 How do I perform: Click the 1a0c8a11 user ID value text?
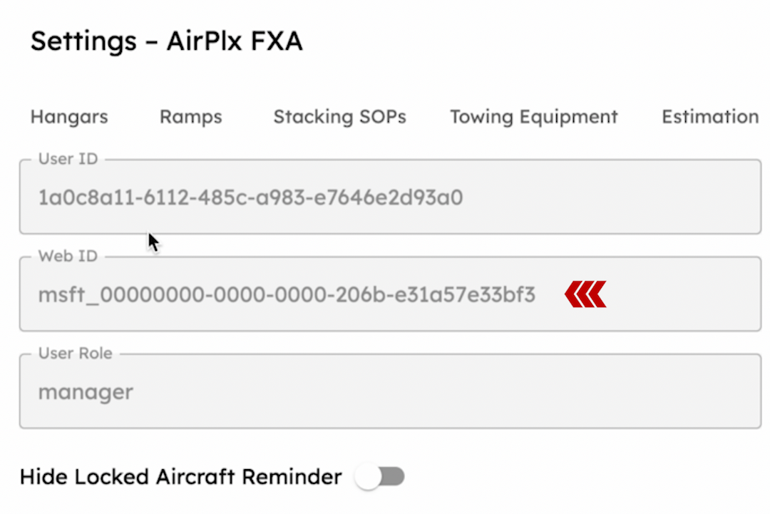click(x=250, y=197)
